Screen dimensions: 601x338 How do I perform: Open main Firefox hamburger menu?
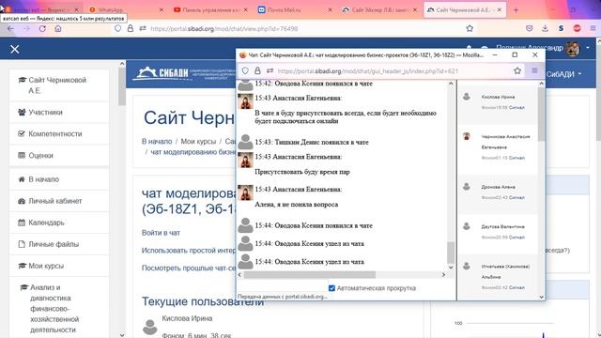[593, 28]
